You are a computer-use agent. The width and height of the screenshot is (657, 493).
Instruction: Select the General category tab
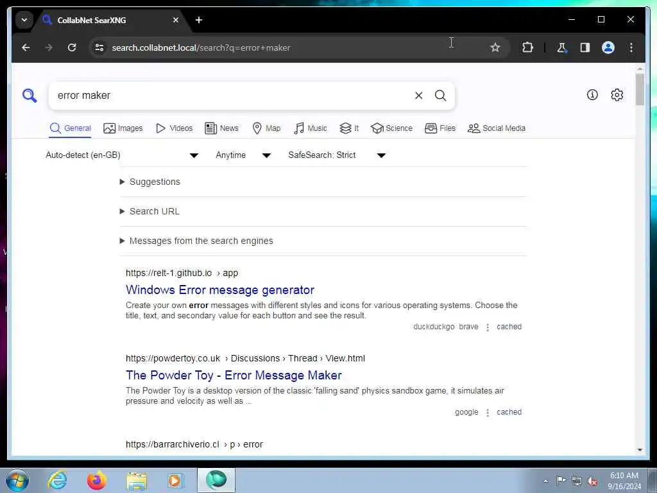click(70, 128)
